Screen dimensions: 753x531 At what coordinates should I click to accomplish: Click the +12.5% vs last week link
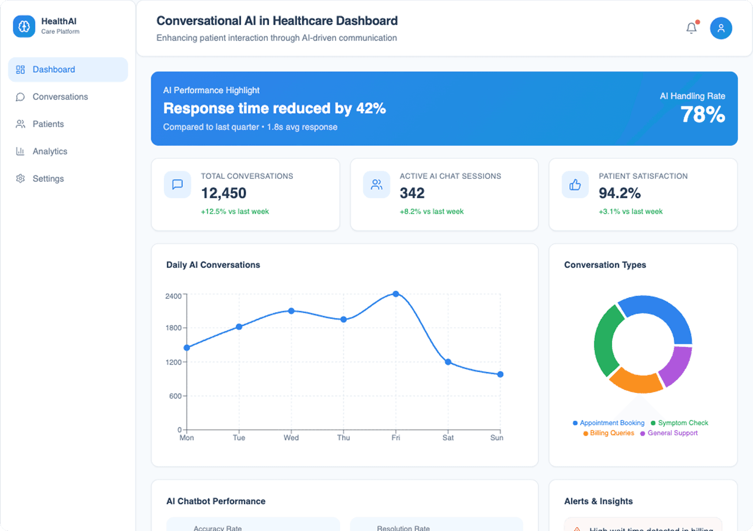(x=235, y=211)
